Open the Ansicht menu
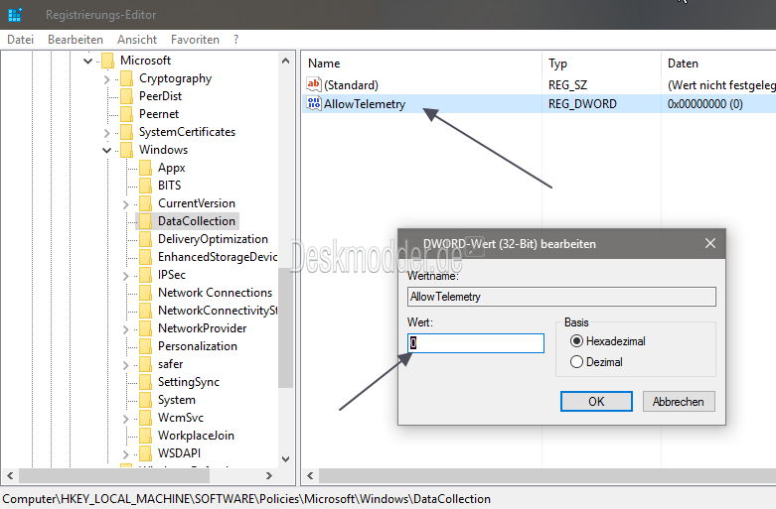Image resolution: width=776 pixels, height=509 pixels. click(x=137, y=40)
